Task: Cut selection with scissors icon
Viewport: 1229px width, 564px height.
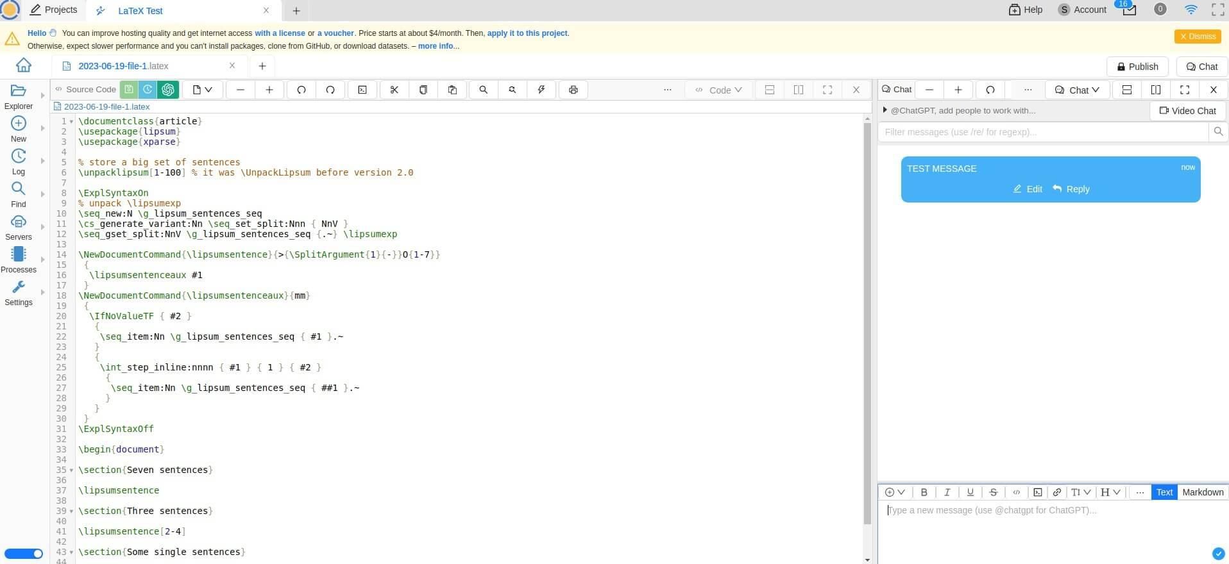Action: point(394,90)
